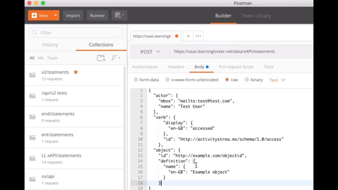Screen dimensions: 338x190
Task: Select the Me collections filter
Action: coord(41,58)
